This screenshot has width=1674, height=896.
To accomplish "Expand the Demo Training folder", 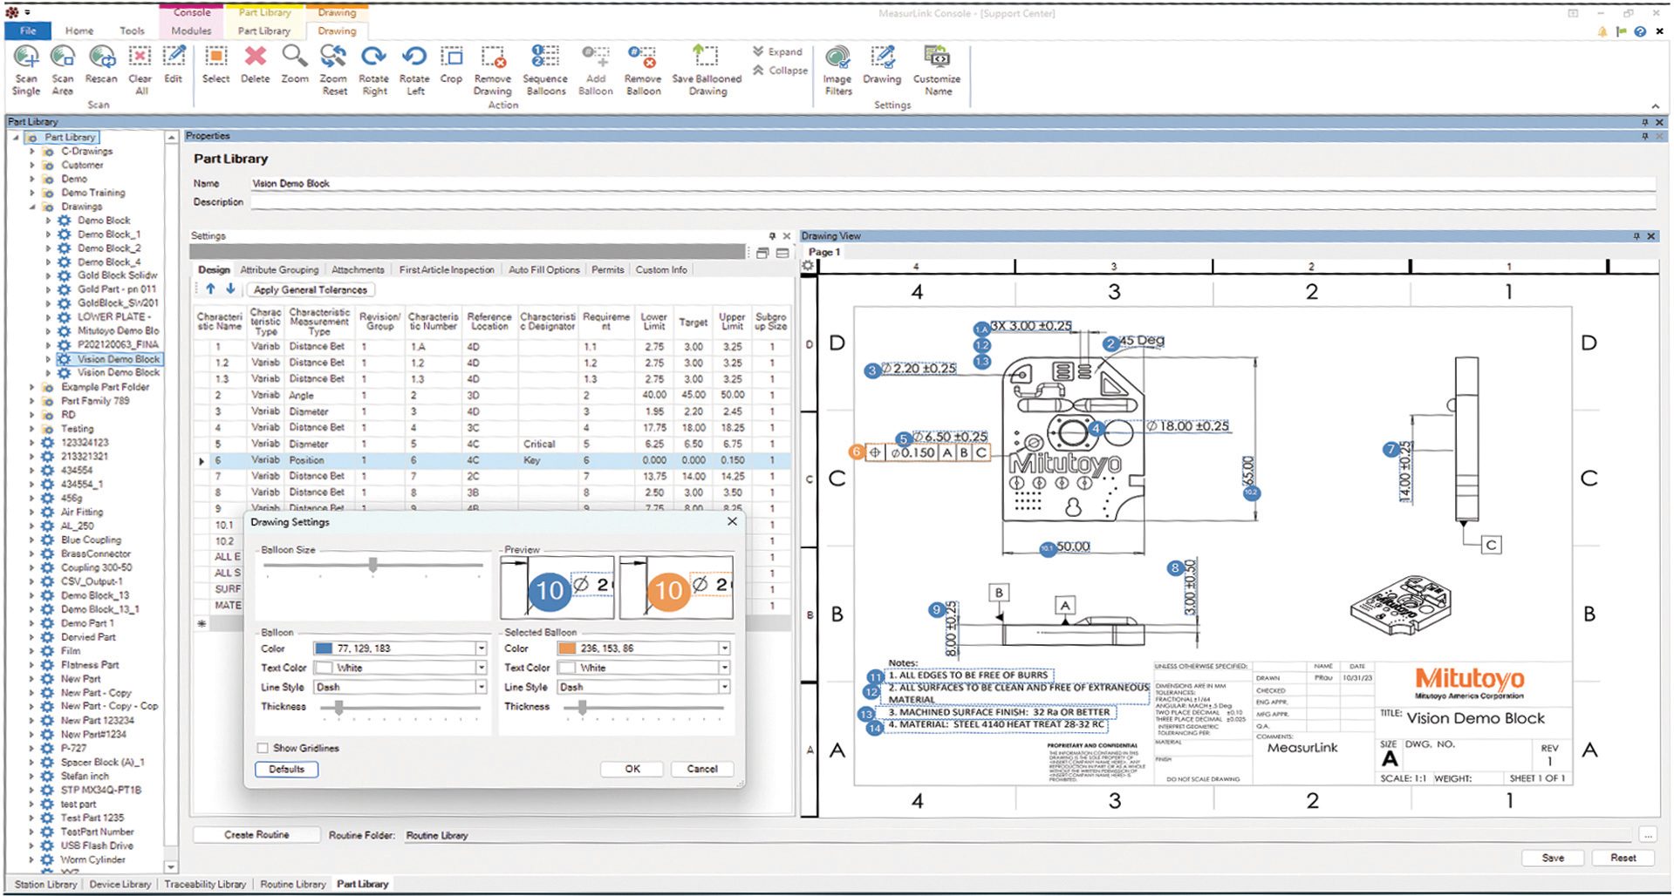I will pos(32,193).
